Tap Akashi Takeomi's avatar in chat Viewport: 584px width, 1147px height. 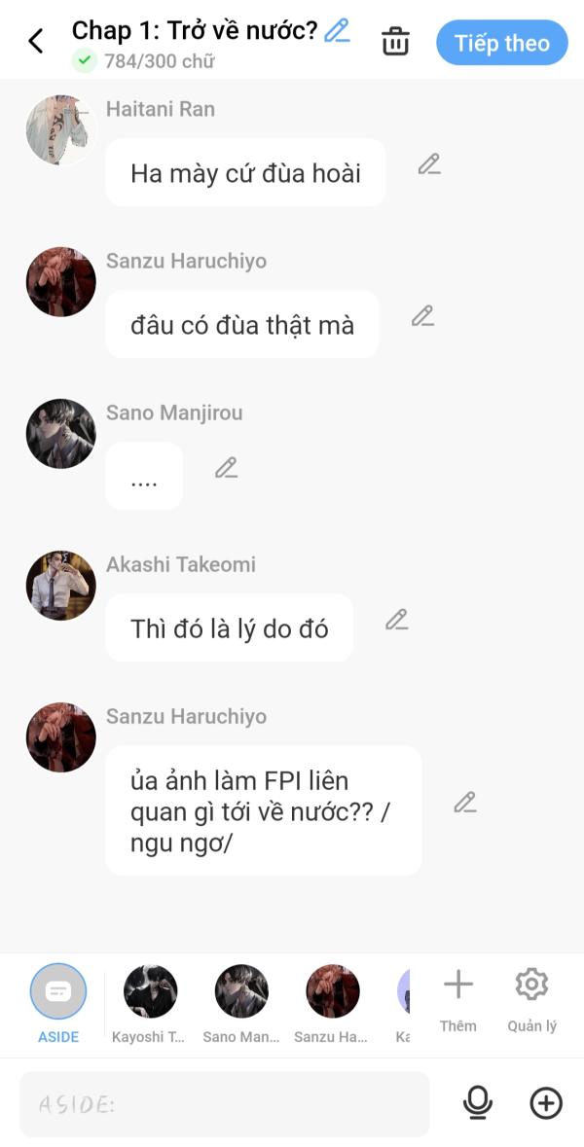(60, 586)
